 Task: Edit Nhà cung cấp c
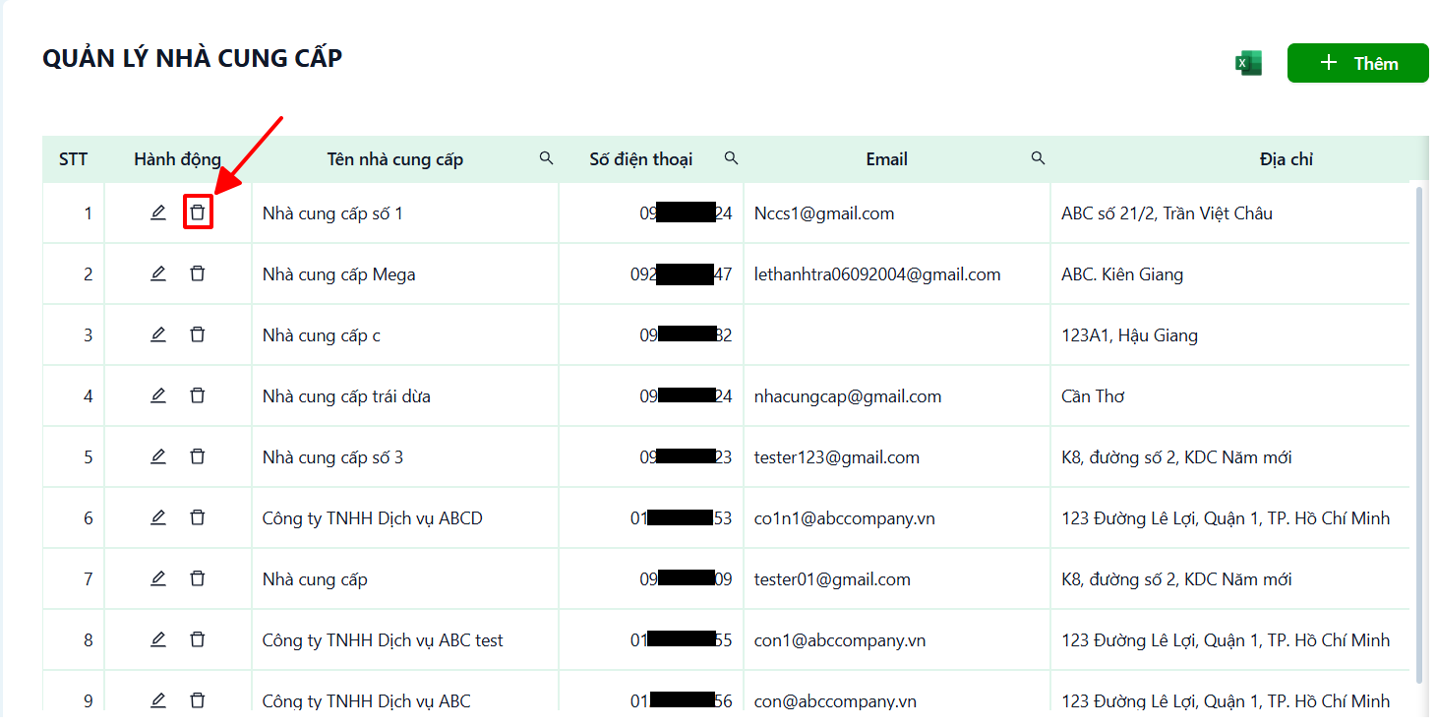[158, 334]
